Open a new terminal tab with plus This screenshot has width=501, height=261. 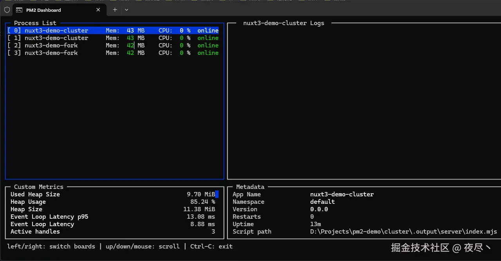[x=115, y=10]
